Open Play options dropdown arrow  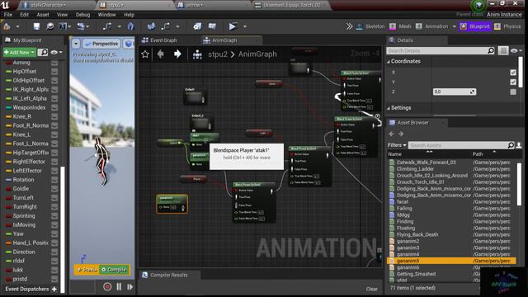click(x=245, y=26)
